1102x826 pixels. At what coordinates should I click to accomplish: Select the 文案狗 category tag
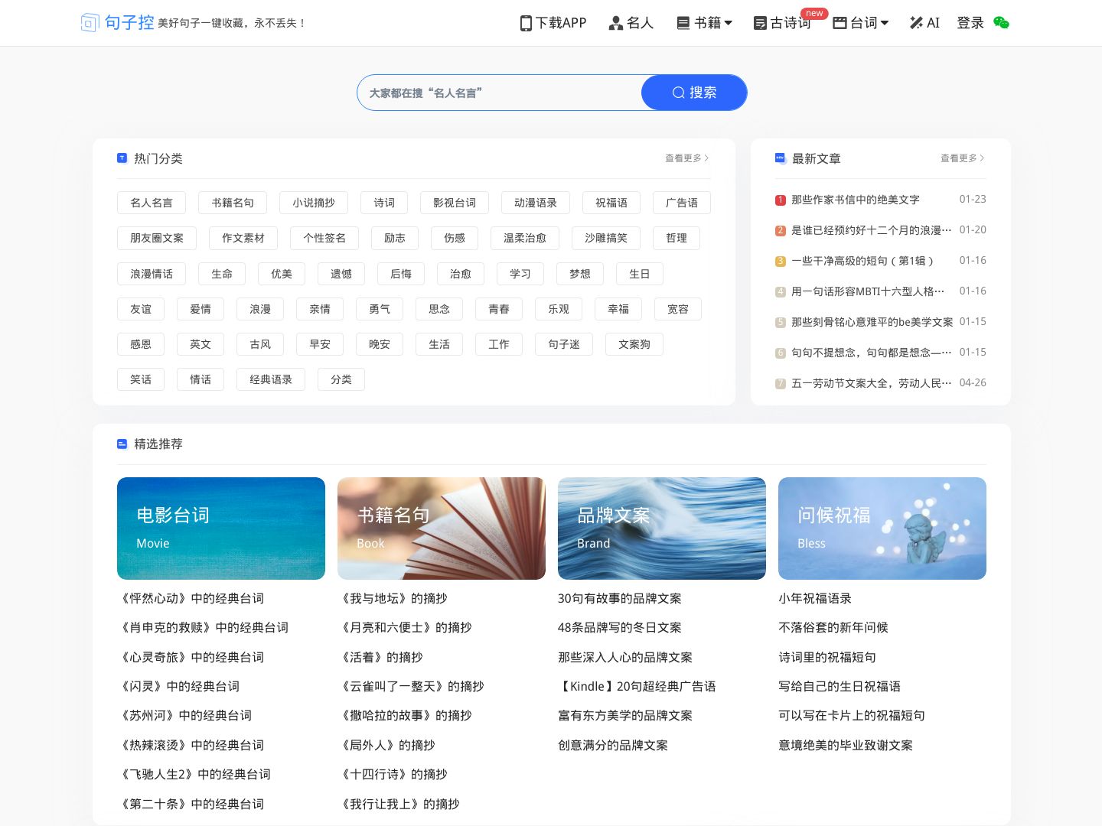(x=634, y=344)
